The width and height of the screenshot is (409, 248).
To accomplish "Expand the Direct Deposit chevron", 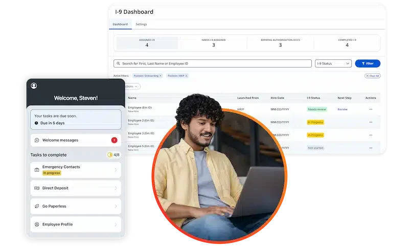I will click(x=116, y=188).
